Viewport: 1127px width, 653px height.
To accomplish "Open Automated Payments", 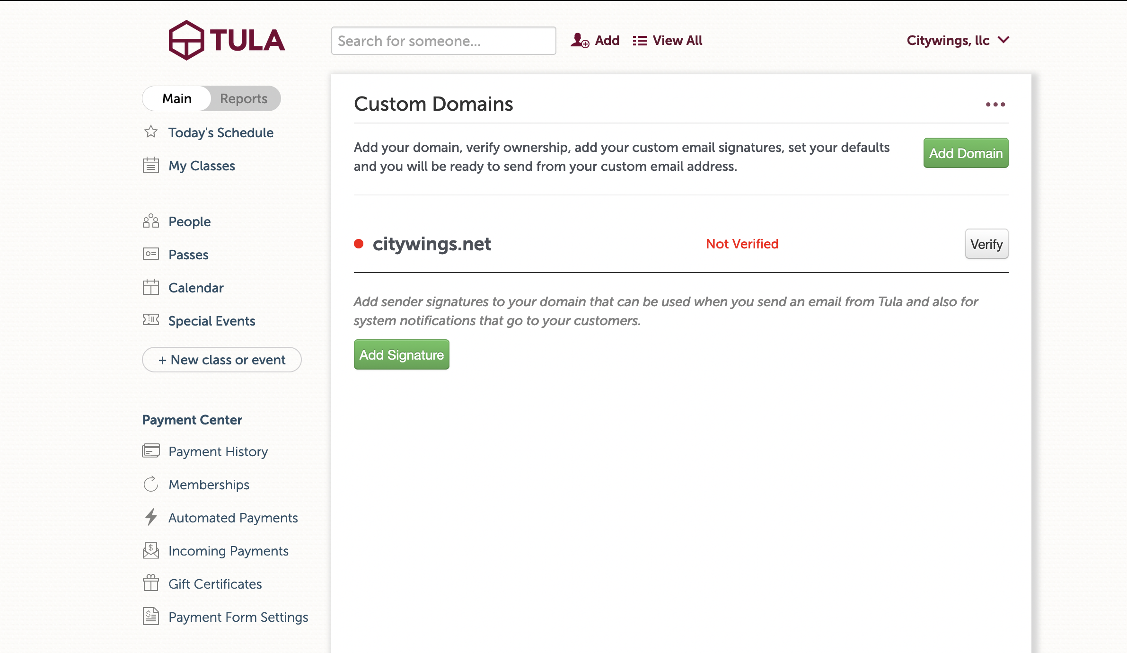I will click(x=233, y=518).
